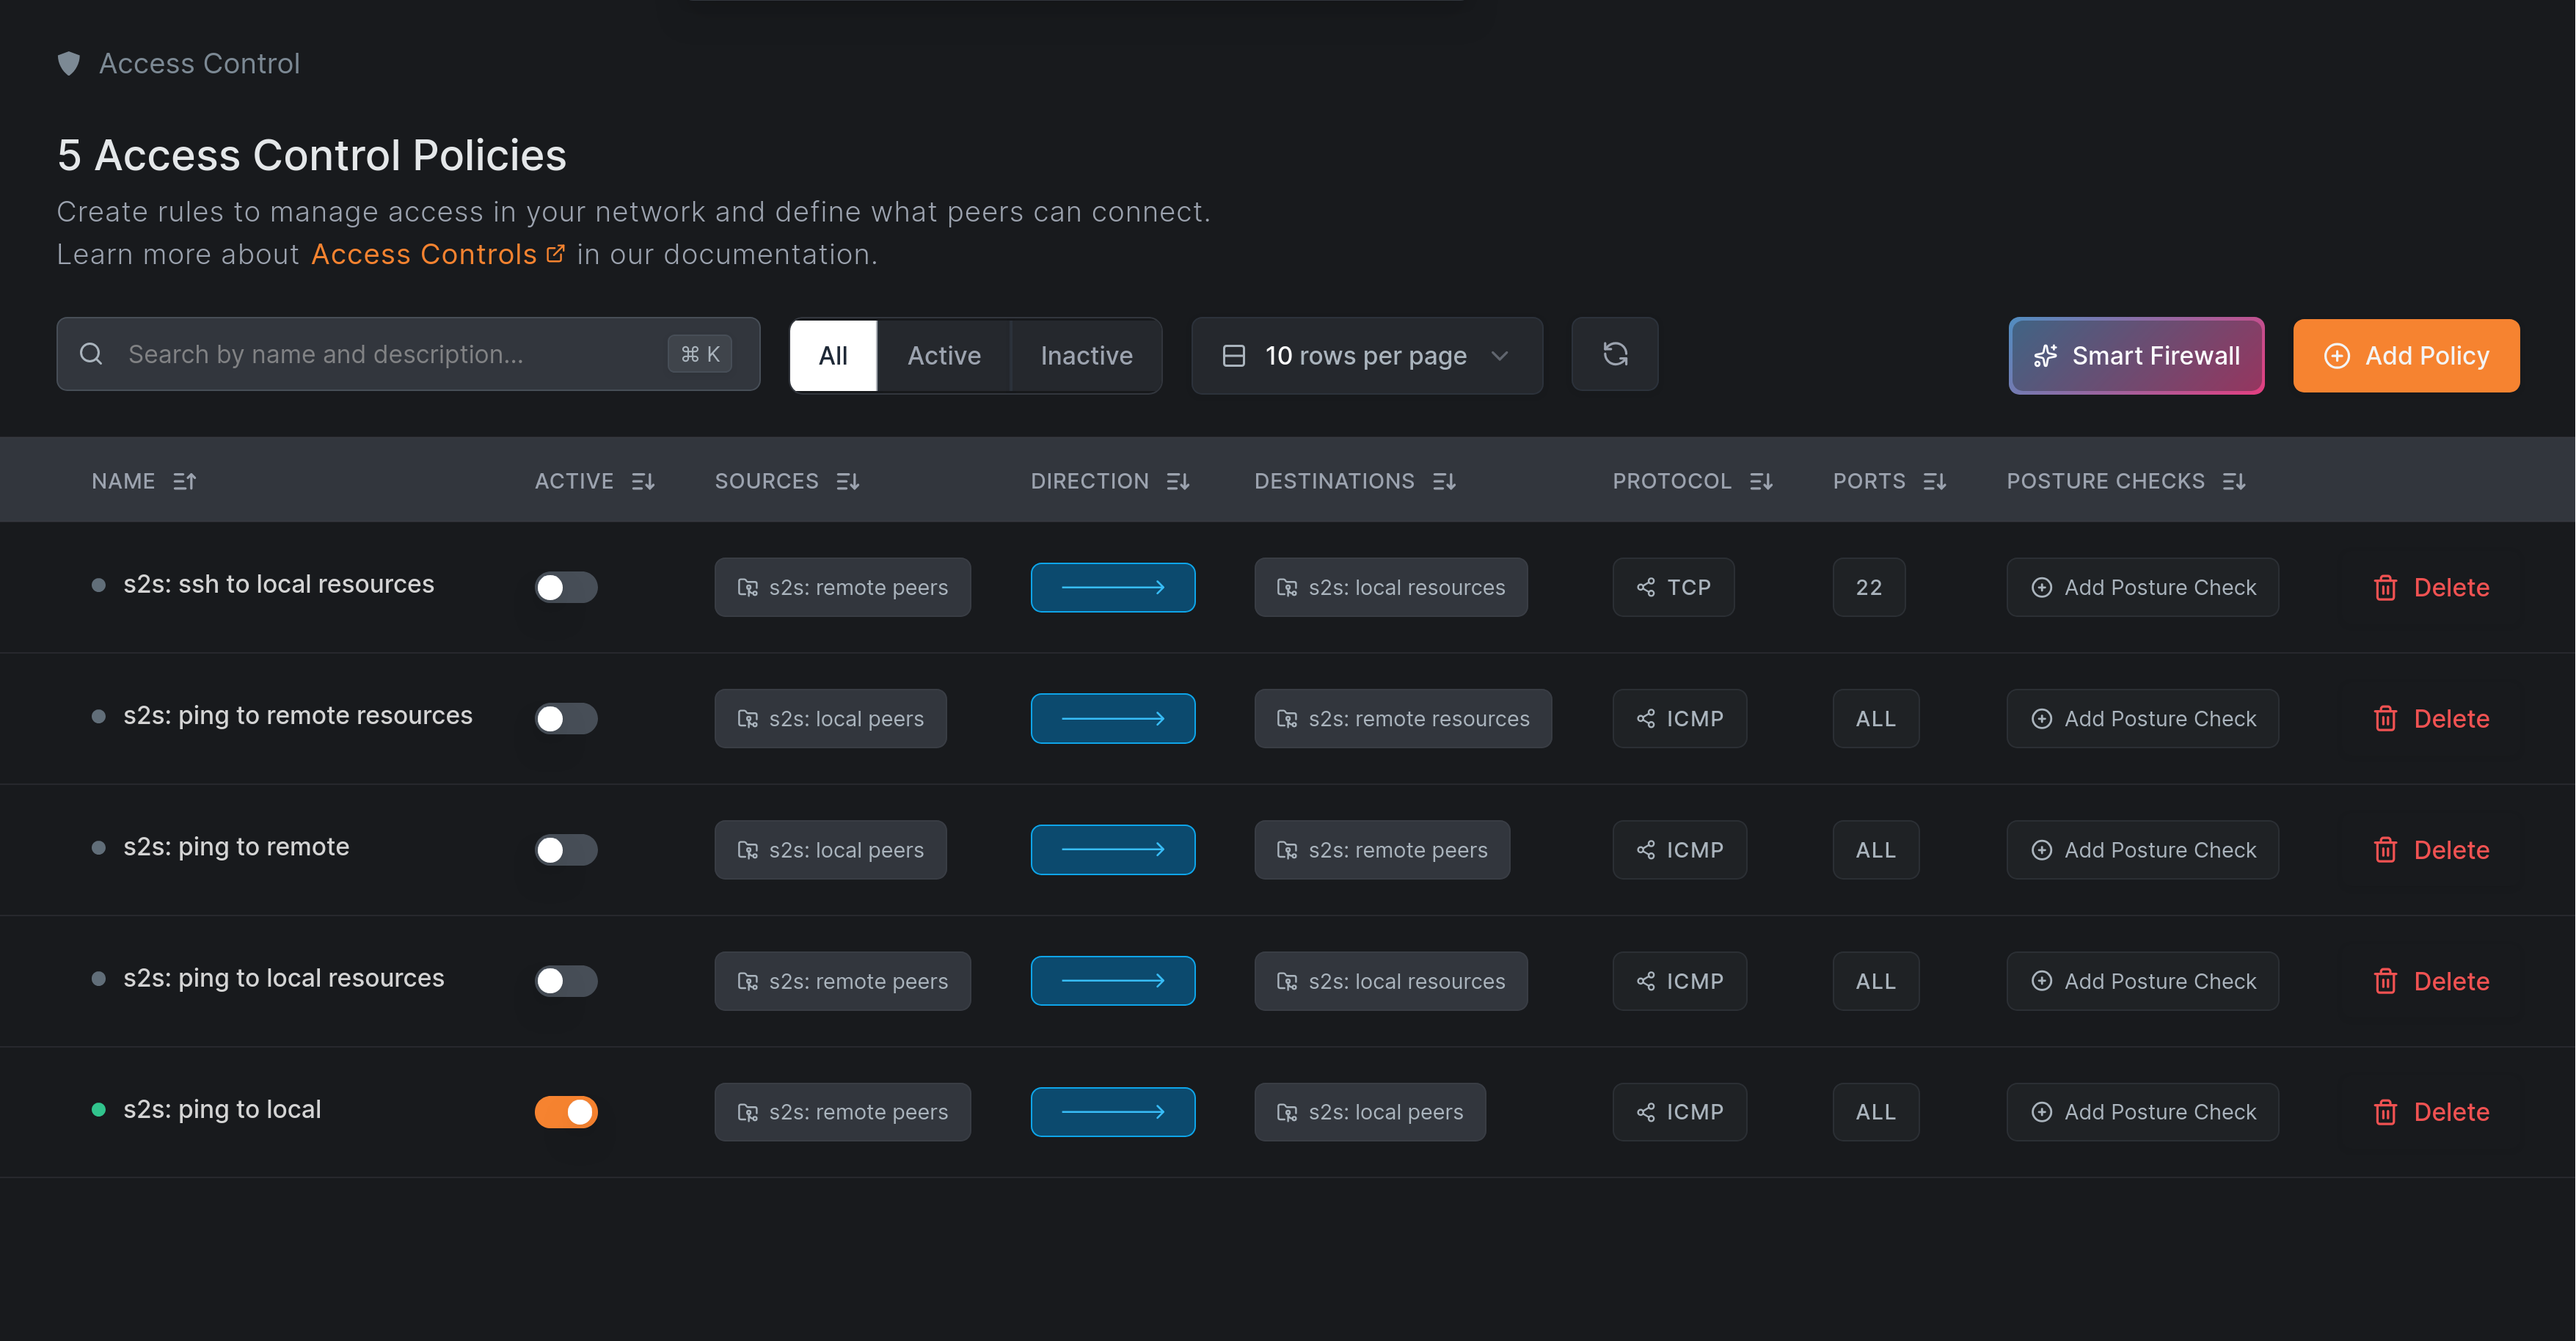Switch to the Active filter tab
Image resolution: width=2576 pixels, height=1341 pixels.
[x=943, y=355]
